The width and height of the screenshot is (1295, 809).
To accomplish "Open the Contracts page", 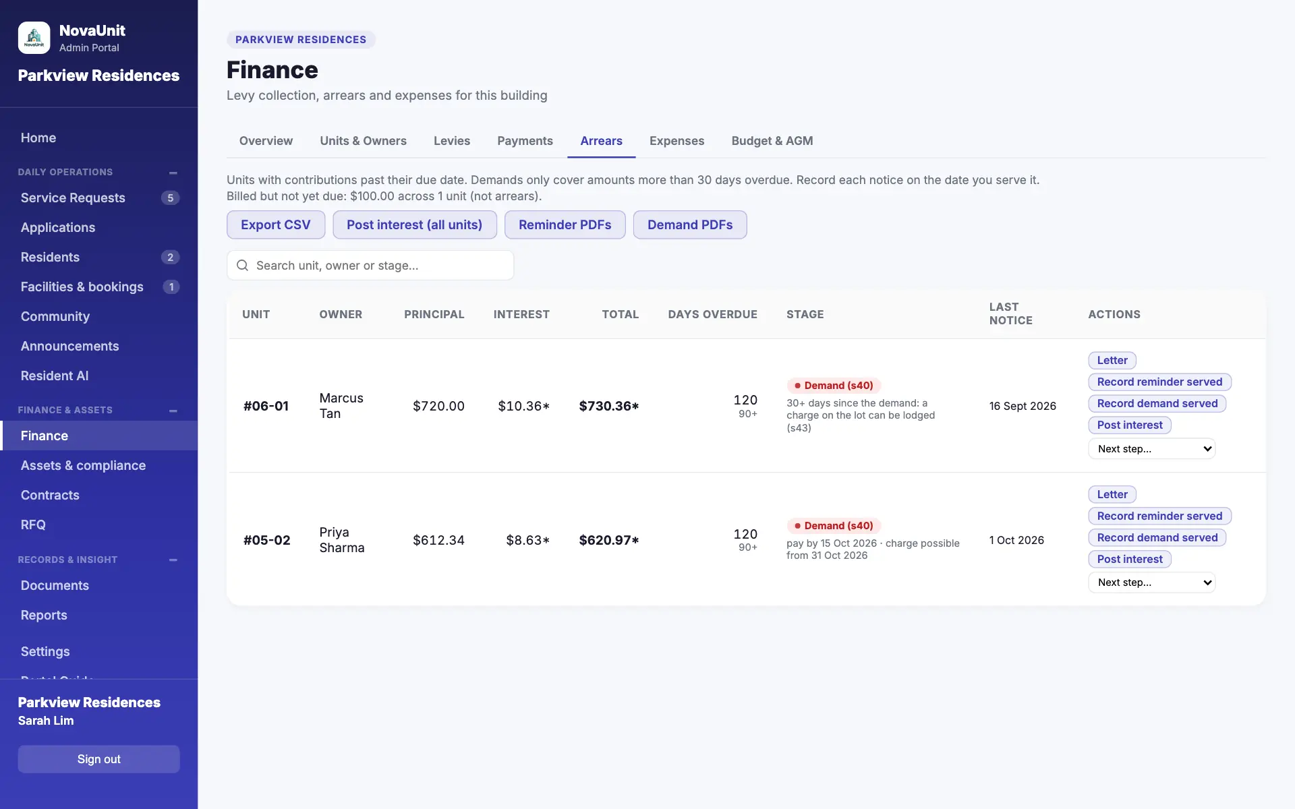I will pyautogui.click(x=98, y=496).
